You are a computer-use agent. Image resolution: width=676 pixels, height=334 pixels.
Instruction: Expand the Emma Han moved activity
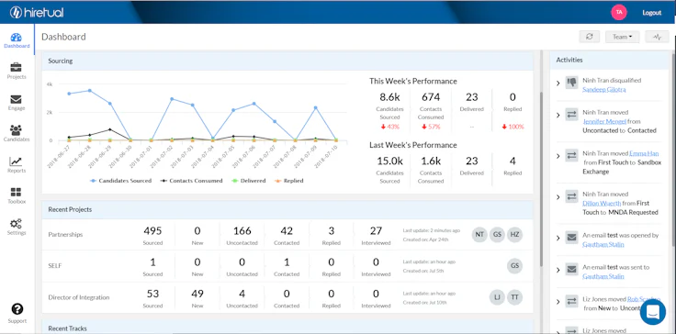click(x=558, y=156)
